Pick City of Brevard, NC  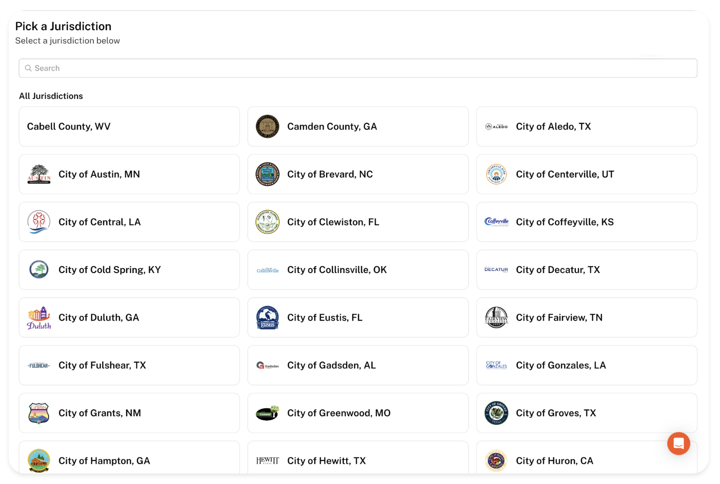pyautogui.click(x=358, y=174)
